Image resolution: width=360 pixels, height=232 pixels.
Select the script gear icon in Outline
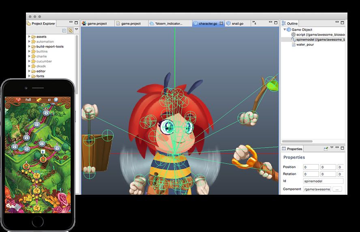[x=293, y=35]
